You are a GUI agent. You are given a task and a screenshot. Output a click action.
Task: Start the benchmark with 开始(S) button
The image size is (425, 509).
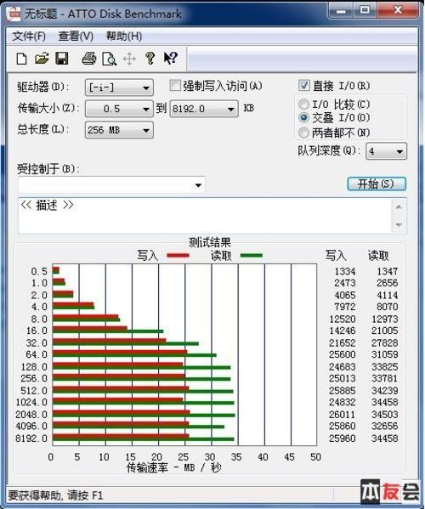coord(377,184)
